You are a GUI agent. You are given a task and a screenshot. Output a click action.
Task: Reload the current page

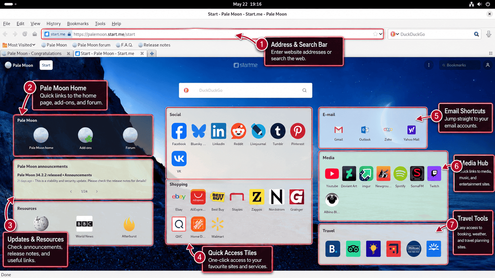click(x=25, y=34)
